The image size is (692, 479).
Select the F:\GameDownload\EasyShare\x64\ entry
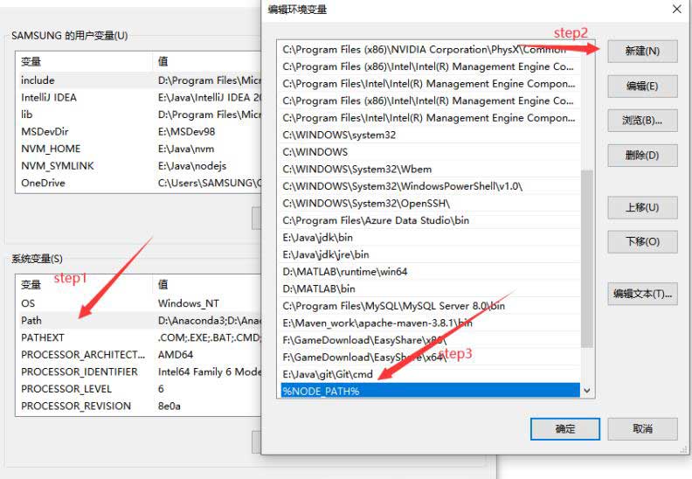click(x=430, y=358)
